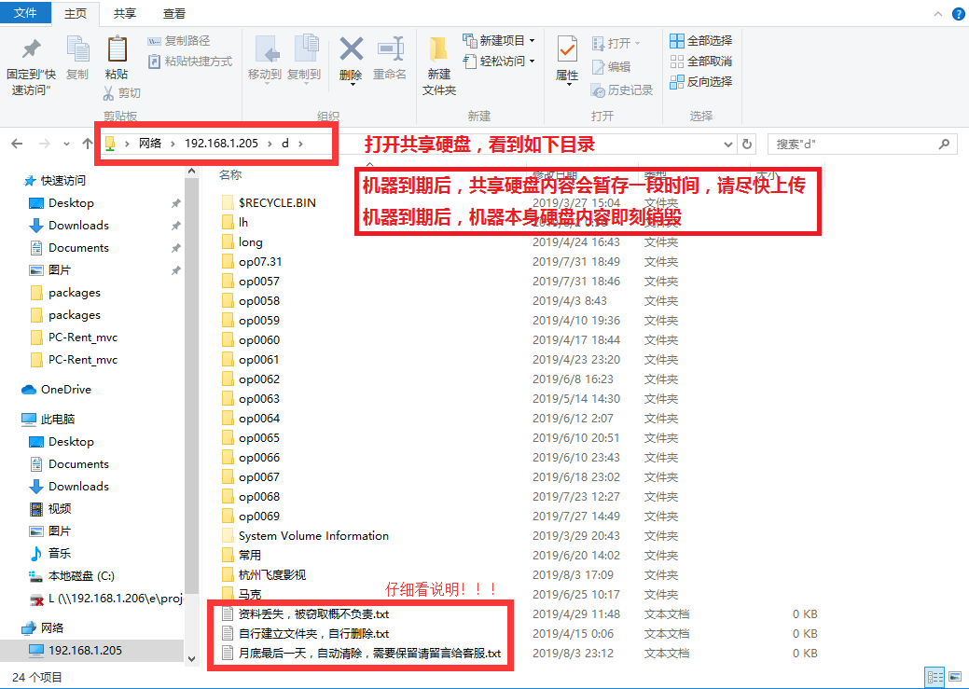This screenshot has height=689, width=969.
Task: Click Select none (全部取消)
Action: coord(701,62)
